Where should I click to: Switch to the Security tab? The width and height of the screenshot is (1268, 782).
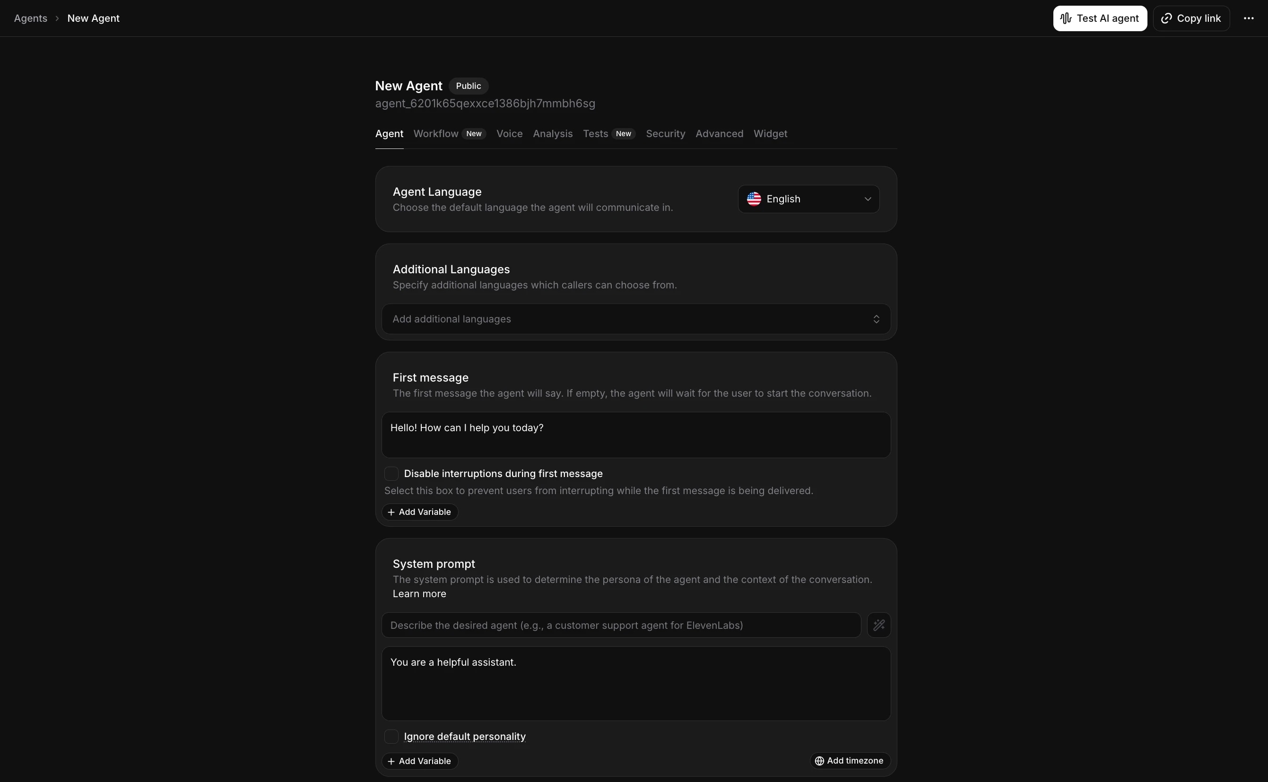click(x=665, y=133)
